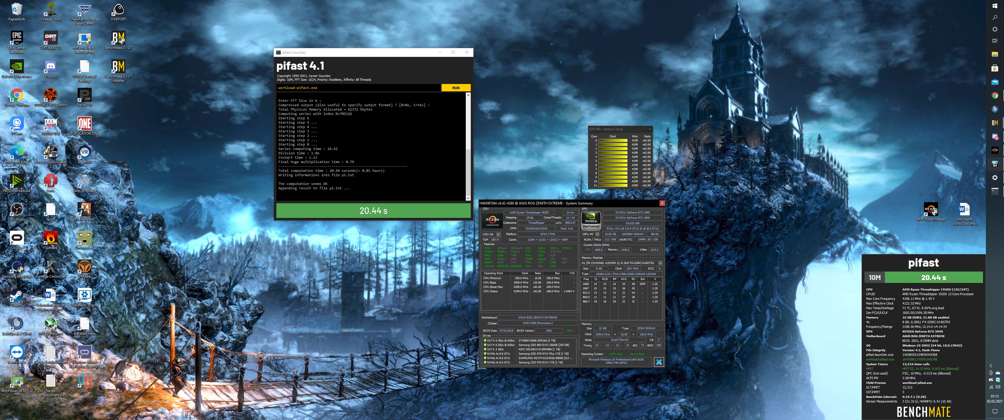1004x420 pixels.
Task: Open the Papierkorb recycle bin icon
Action: click(17, 12)
